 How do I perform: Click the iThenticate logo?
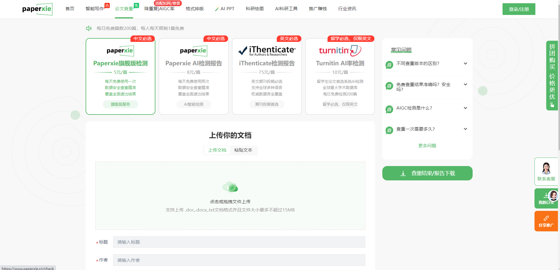point(267,51)
